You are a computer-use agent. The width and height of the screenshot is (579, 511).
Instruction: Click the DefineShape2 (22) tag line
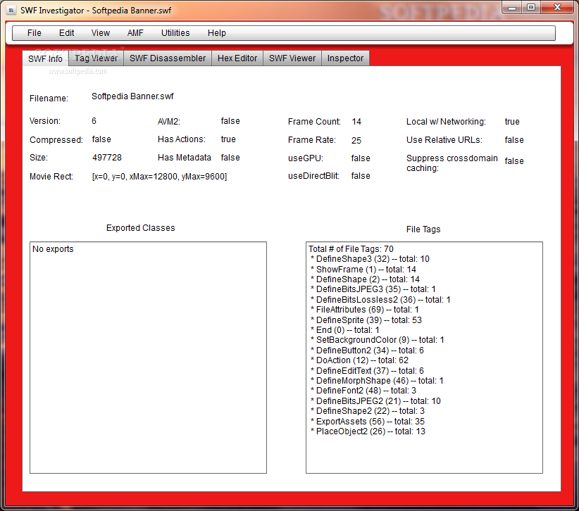(x=368, y=410)
